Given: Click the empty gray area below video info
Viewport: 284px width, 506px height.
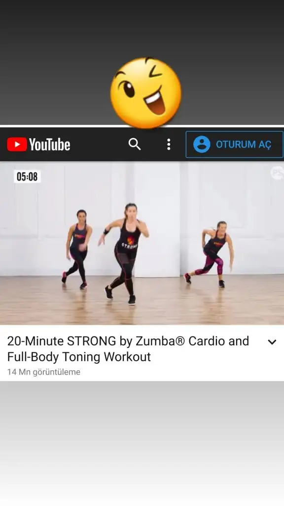Looking at the screenshot, I should coord(142,443).
